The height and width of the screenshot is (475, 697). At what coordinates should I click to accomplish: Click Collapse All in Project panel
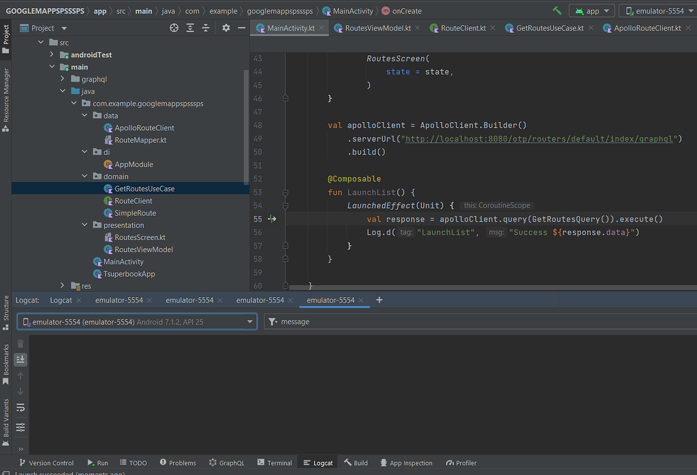(206, 28)
